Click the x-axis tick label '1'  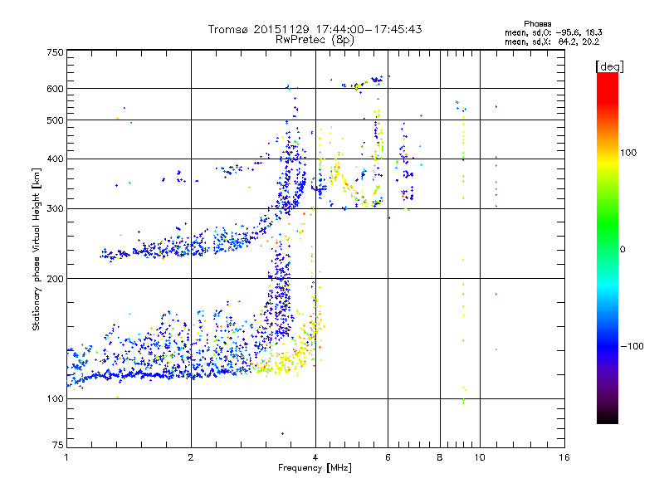tap(66, 457)
